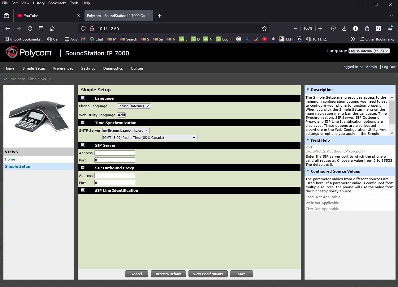Viewport: 398px width, 287px height.
Task: Click the Description panel scrollbar
Action: [392, 111]
